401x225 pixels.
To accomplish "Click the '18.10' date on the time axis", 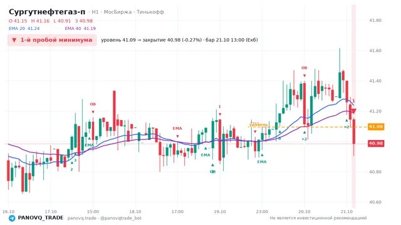I will pos(135,212).
